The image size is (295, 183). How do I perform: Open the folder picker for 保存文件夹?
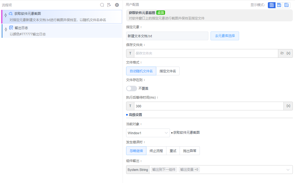click(282, 53)
